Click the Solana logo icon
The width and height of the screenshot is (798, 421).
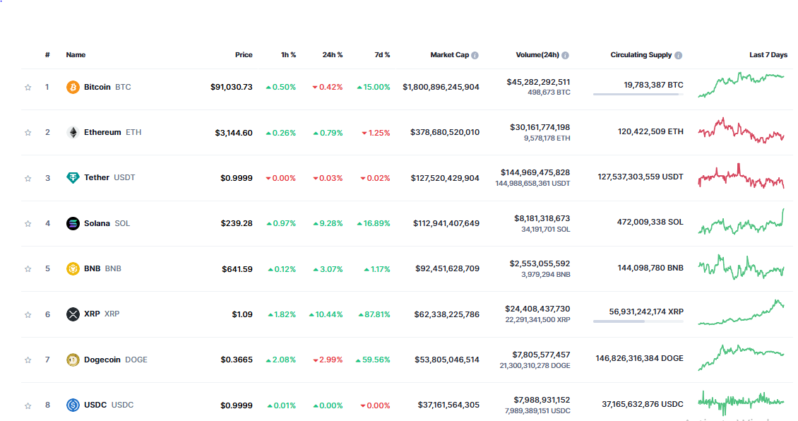pyautogui.click(x=73, y=223)
